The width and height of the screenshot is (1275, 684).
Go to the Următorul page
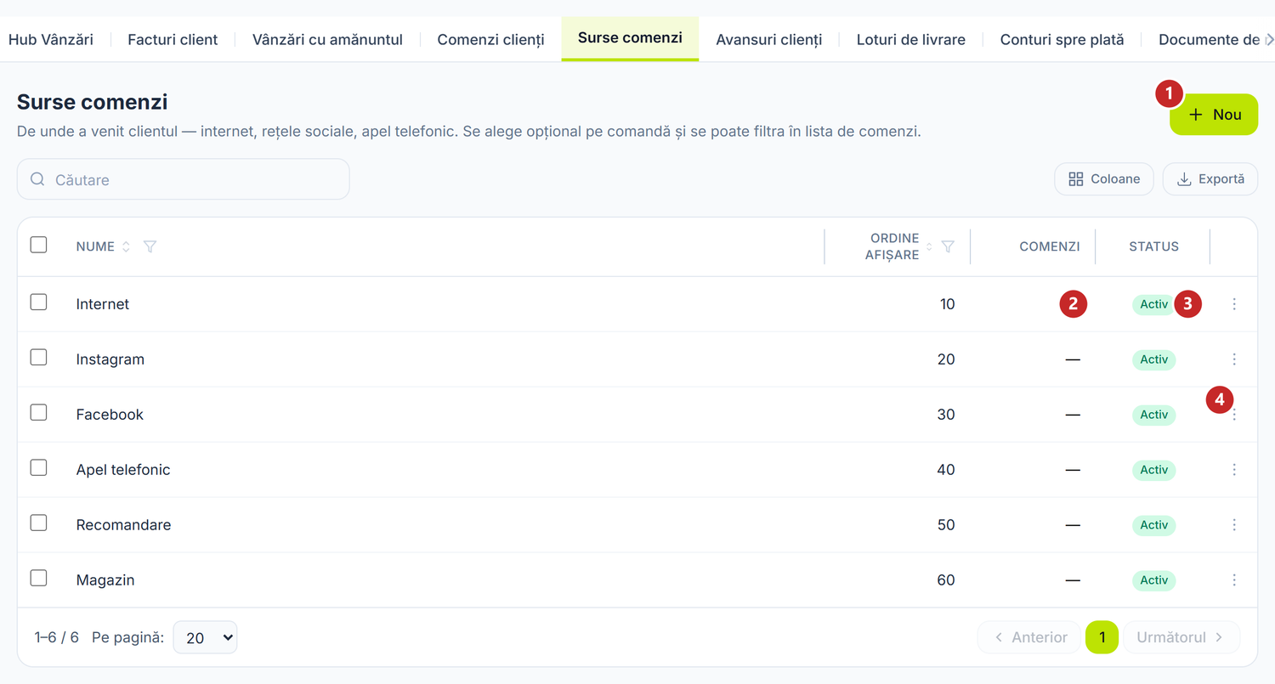coord(1181,637)
